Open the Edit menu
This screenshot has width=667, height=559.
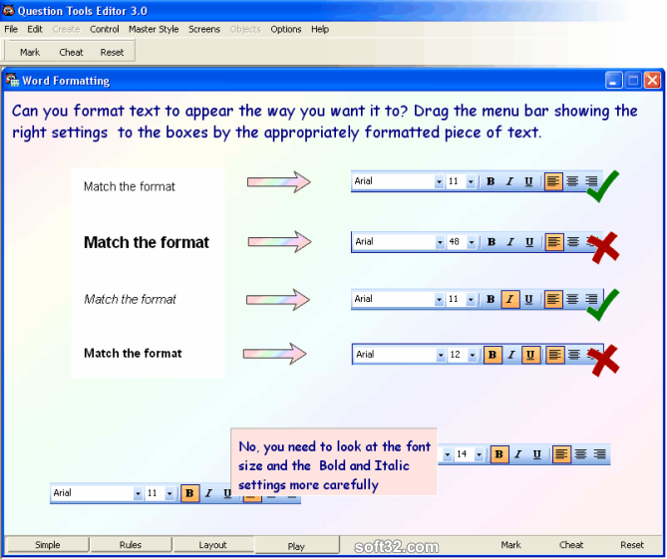[35, 29]
